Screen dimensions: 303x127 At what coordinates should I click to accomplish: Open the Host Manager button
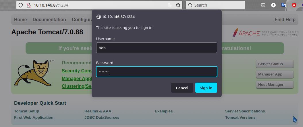point(275,84)
